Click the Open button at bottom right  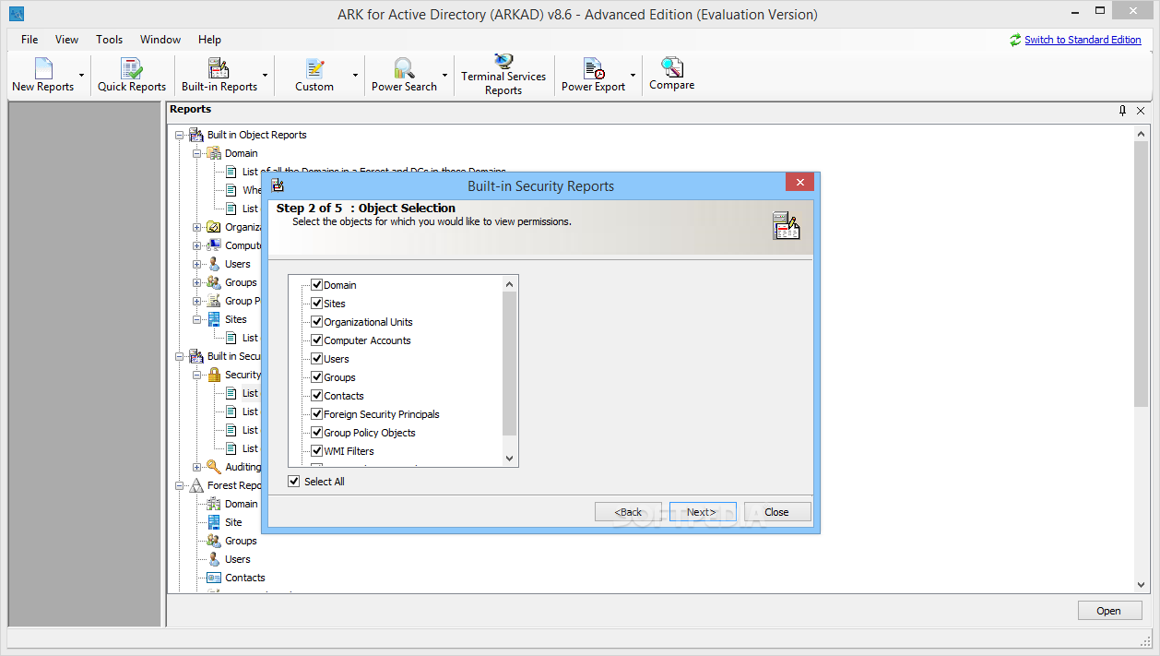pyautogui.click(x=1109, y=611)
